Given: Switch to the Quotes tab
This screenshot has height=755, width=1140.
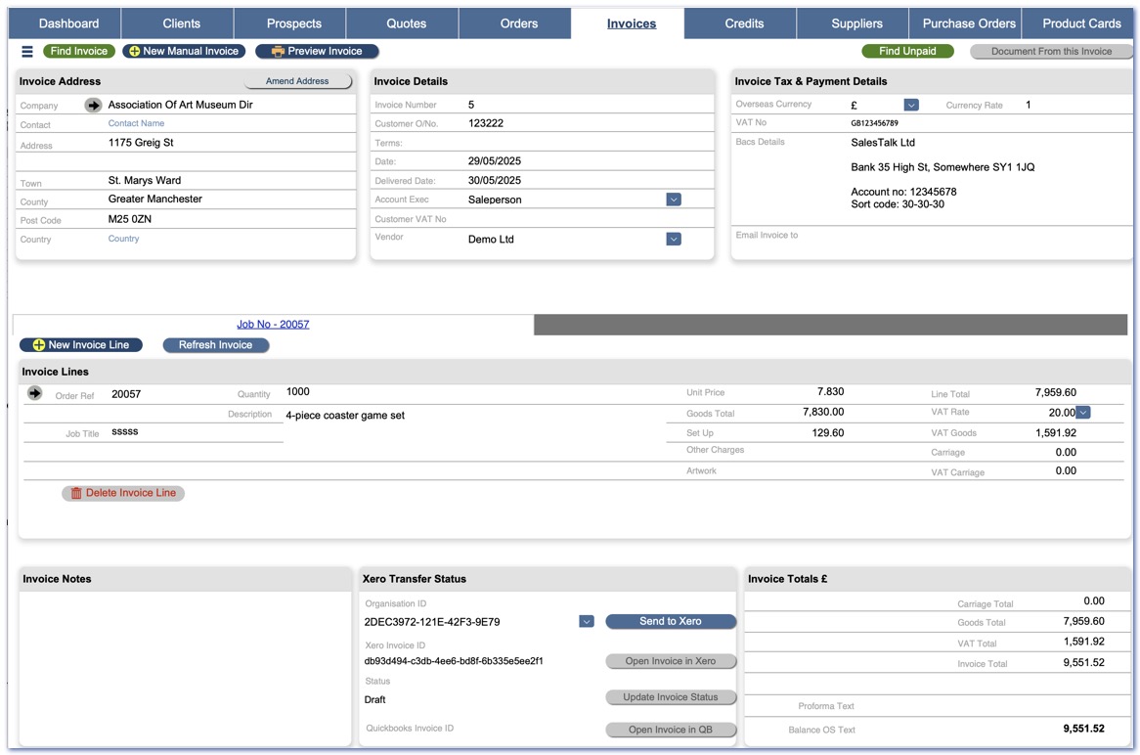Looking at the screenshot, I should click(407, 23).
